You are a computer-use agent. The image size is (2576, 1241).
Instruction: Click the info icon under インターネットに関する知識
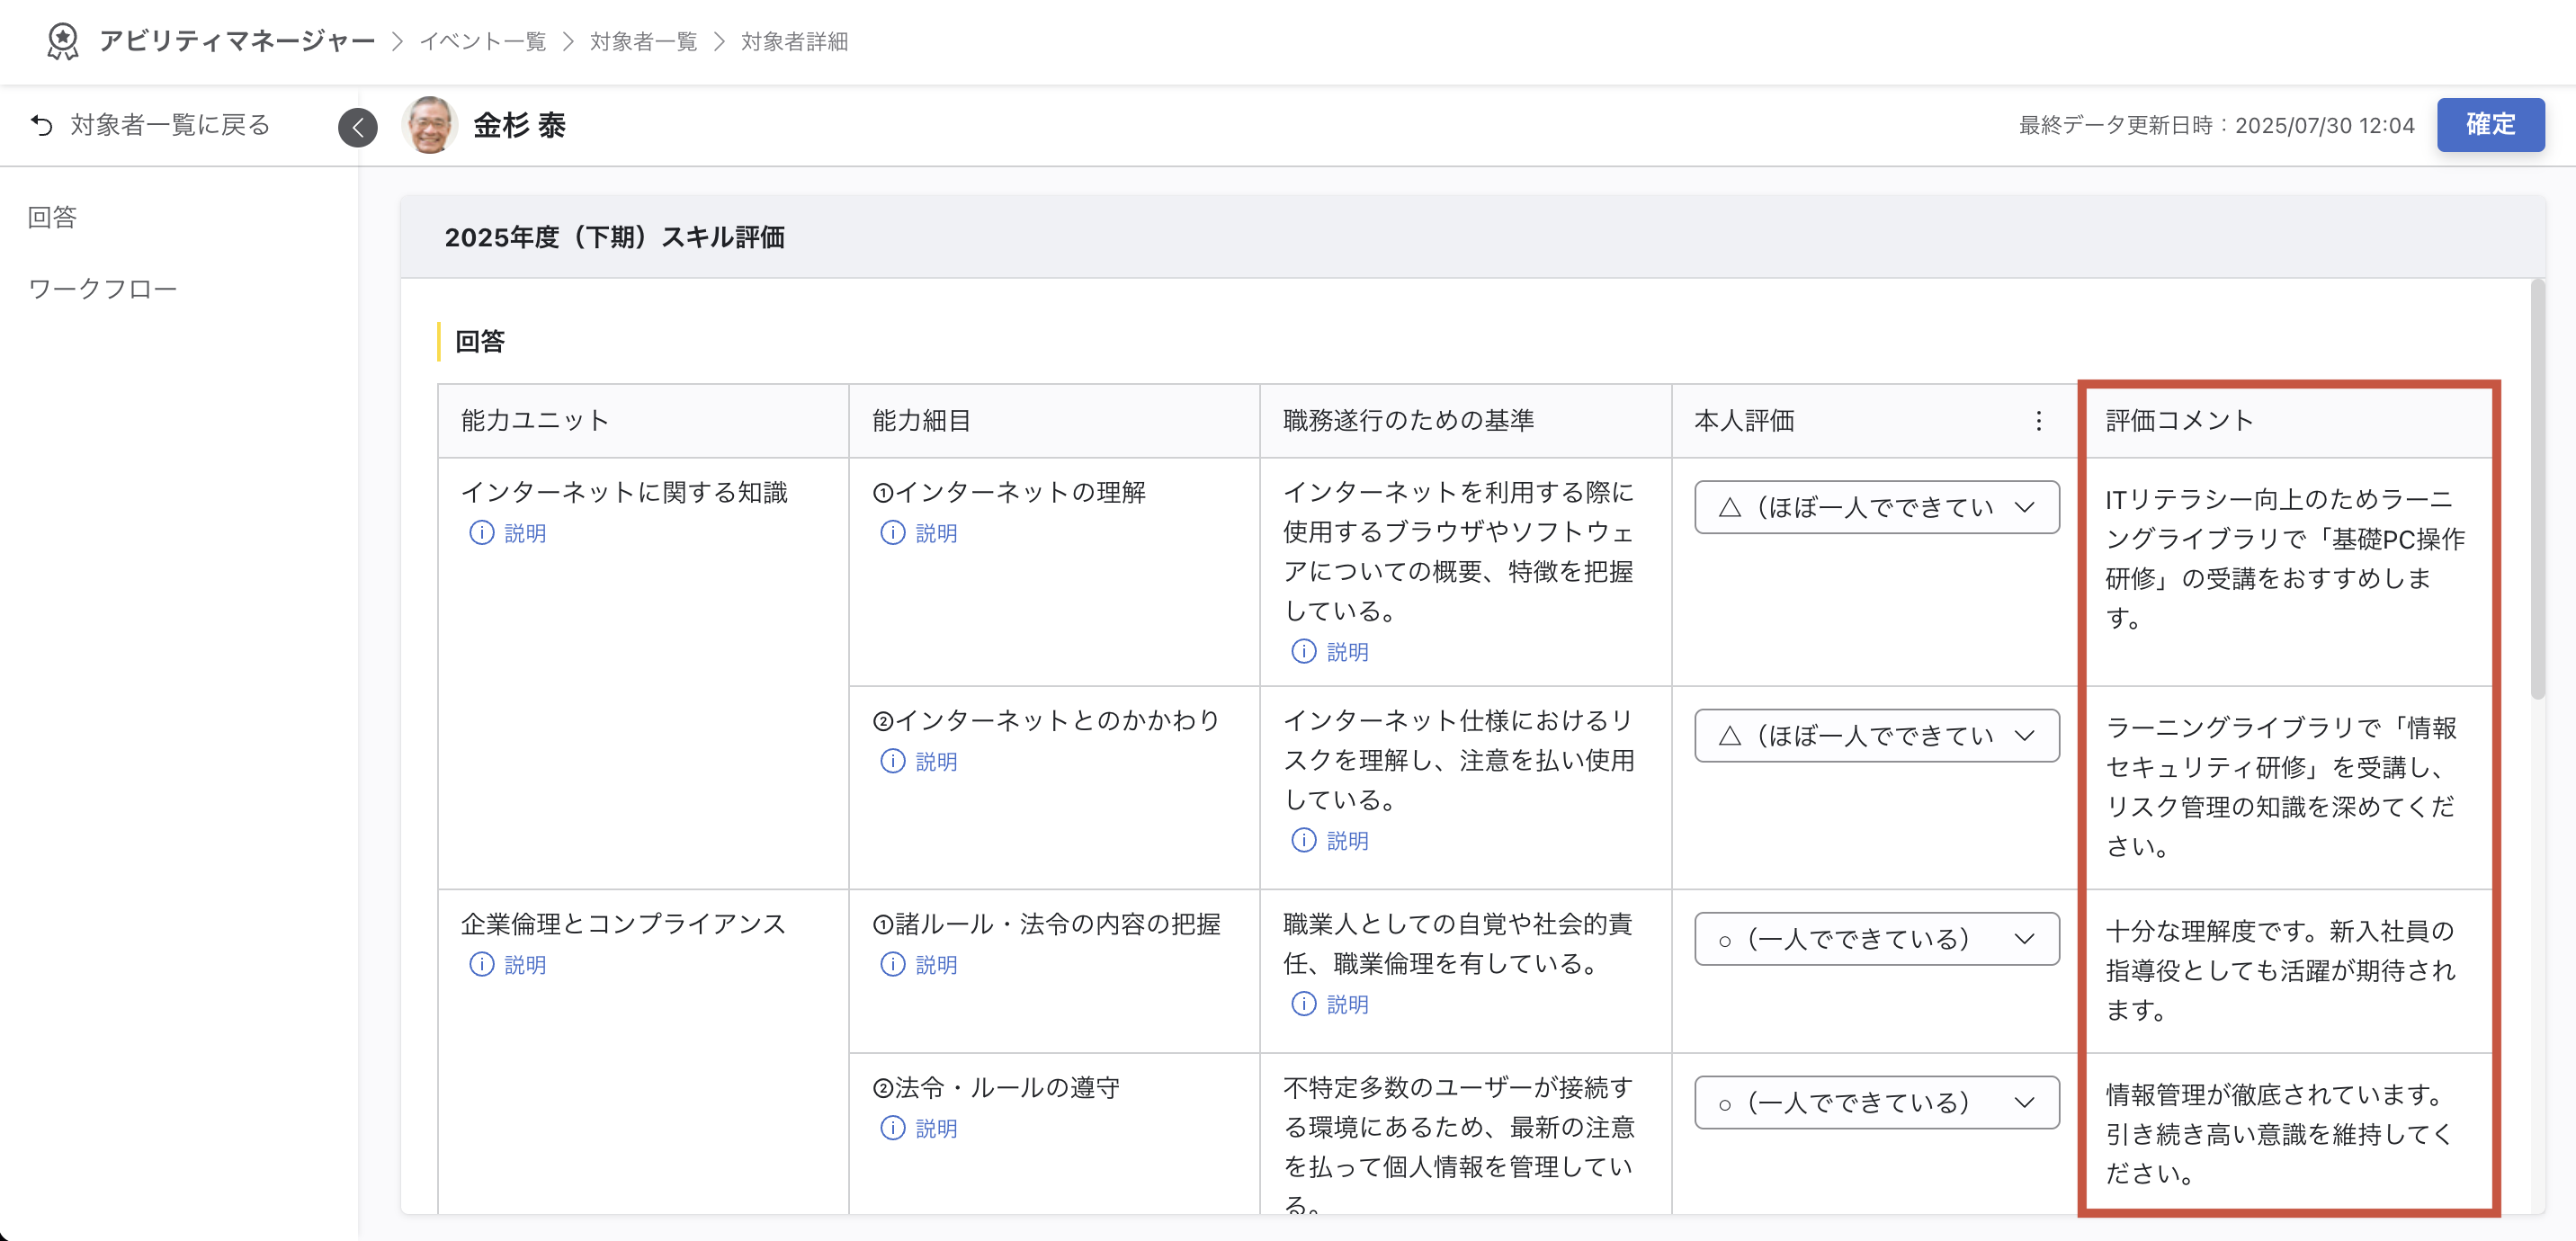coord(481,533)
